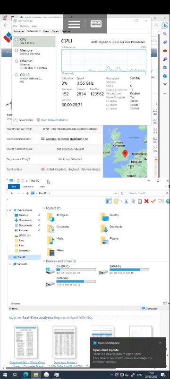Open the OS-SSD (C:) drive
Screen dimensions: 170x379
pyautogui.click(x=70, y=270)
